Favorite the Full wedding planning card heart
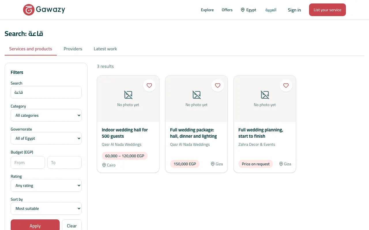The image size is (369, 230). coord(286,85)
